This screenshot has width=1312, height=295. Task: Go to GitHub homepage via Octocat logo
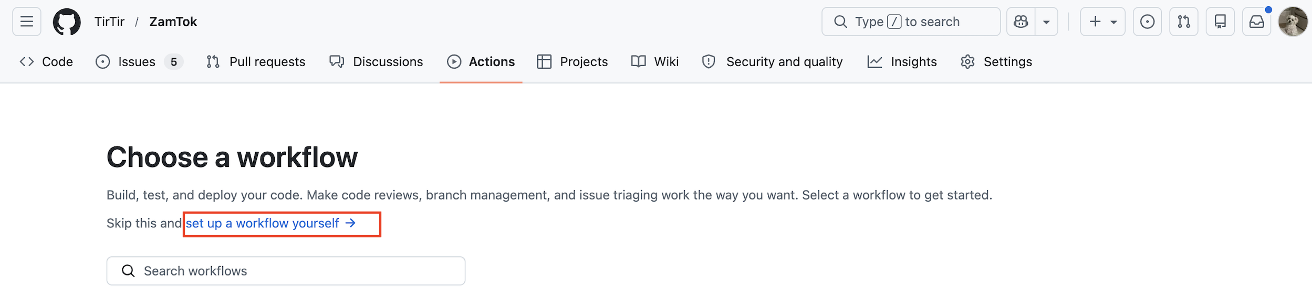click(67, 22)
